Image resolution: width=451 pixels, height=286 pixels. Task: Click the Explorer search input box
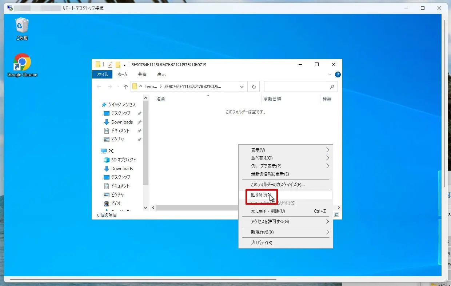[296, 87]
